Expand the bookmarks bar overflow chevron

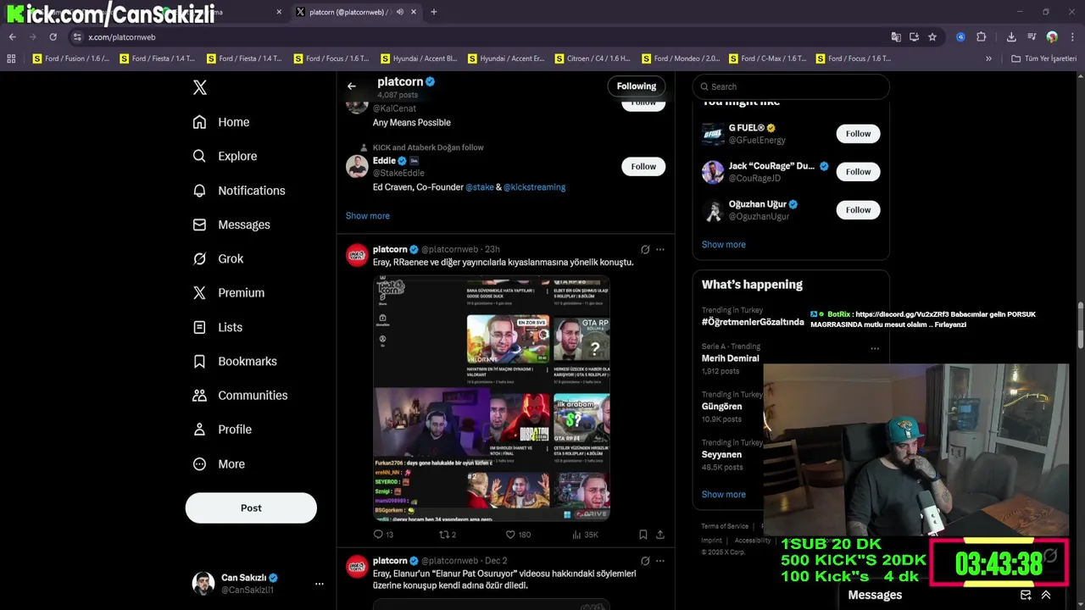click(988, 58)
